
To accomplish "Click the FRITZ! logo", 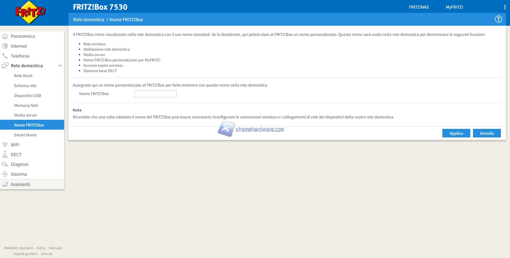I will 30,12.
